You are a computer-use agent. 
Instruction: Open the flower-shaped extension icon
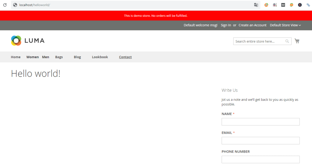click(292, 5)
